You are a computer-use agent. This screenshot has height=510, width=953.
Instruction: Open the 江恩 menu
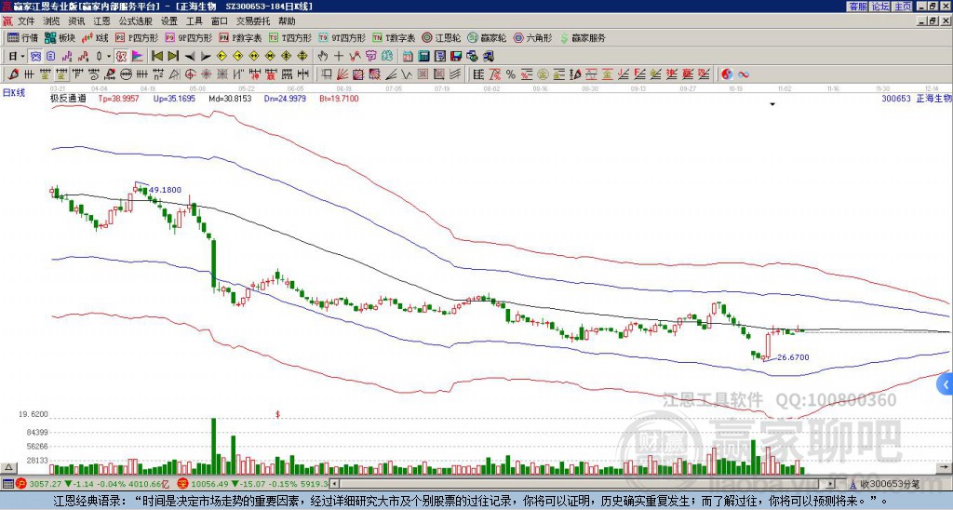[x=101, y=21]
